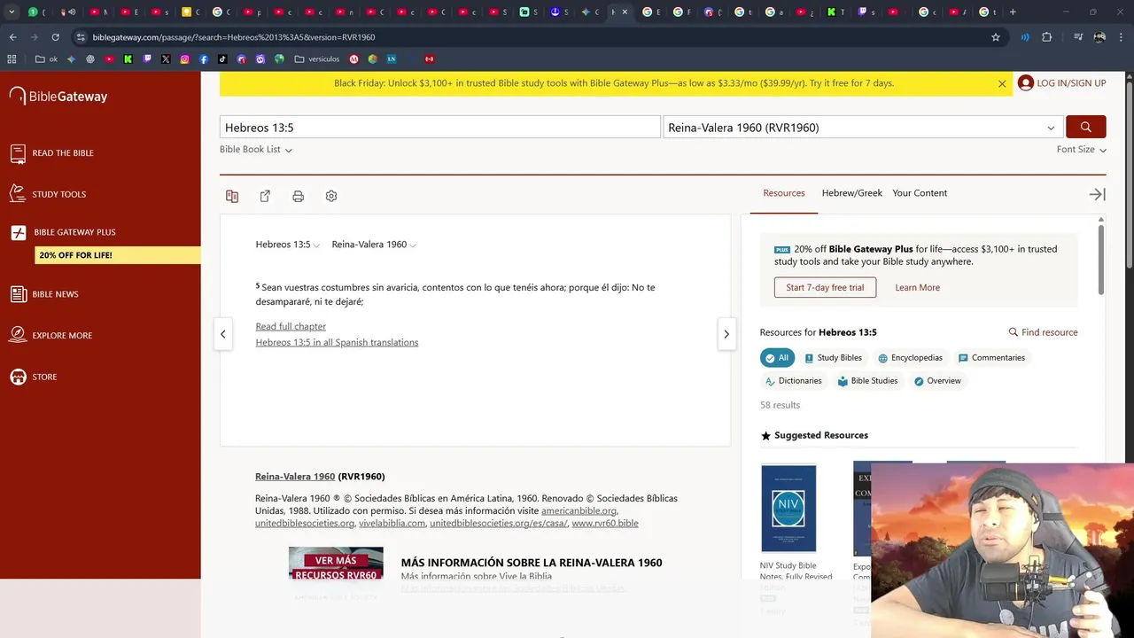This screenshot has height=638, width=1134.
Task: Print the passage using printer icon
Action: pos(298,196)
